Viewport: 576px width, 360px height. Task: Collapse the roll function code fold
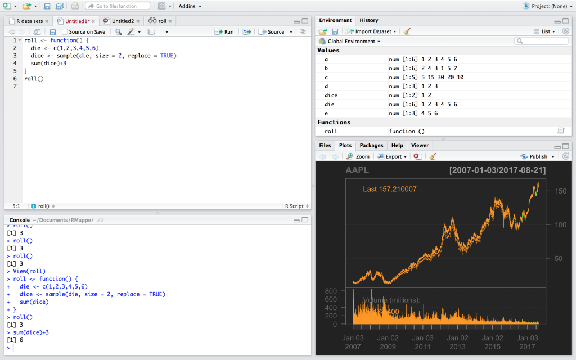point(20,40)
